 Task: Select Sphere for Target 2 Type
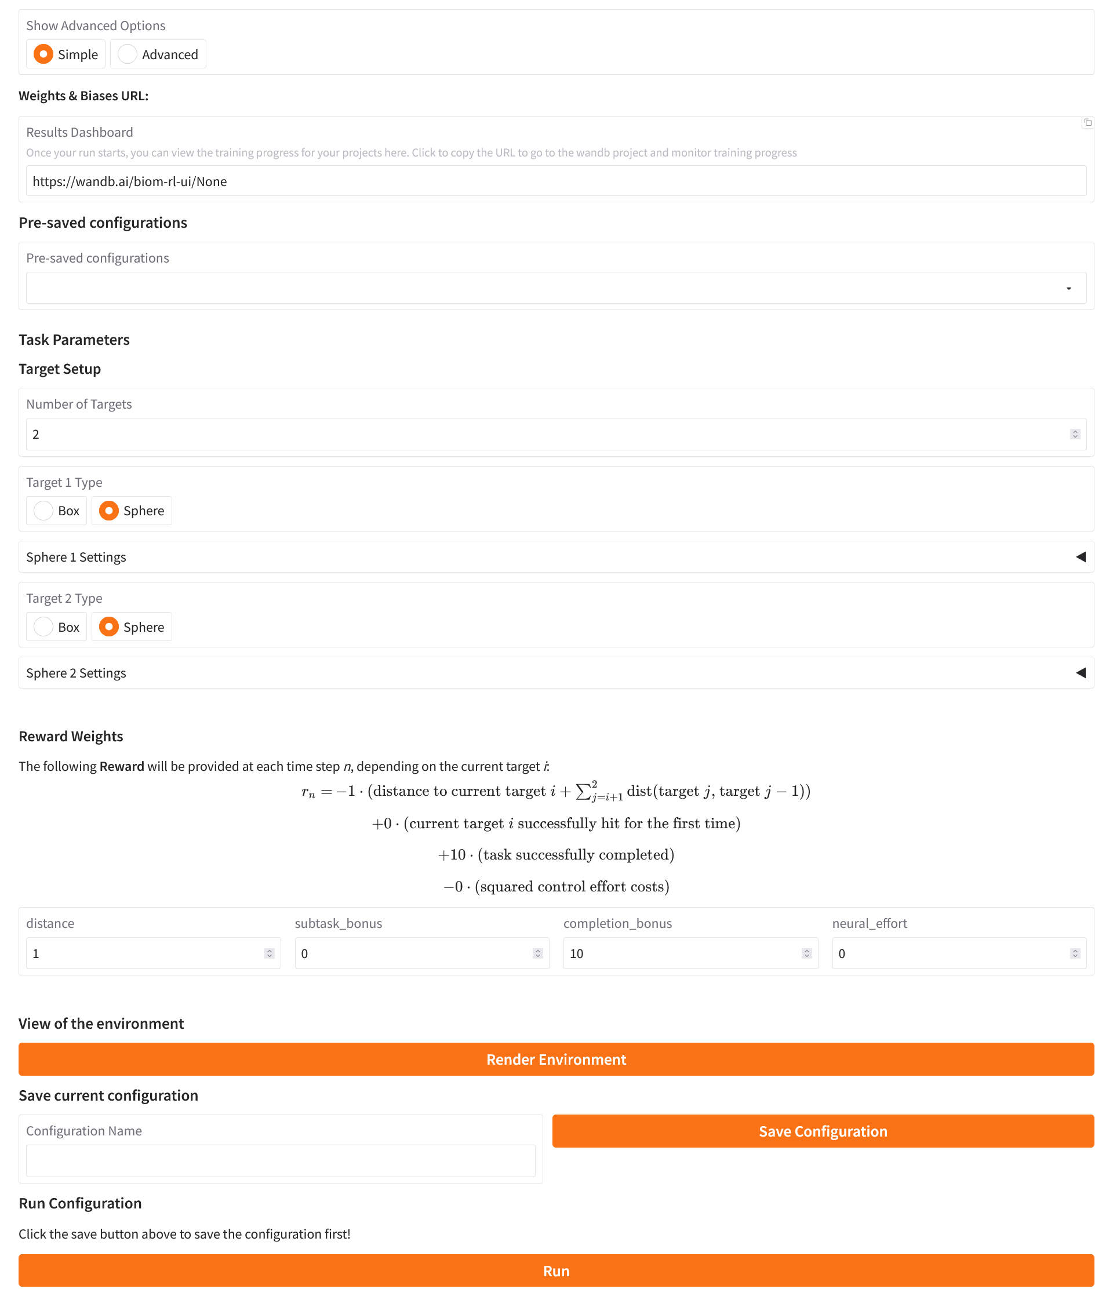tap(109, 627)
